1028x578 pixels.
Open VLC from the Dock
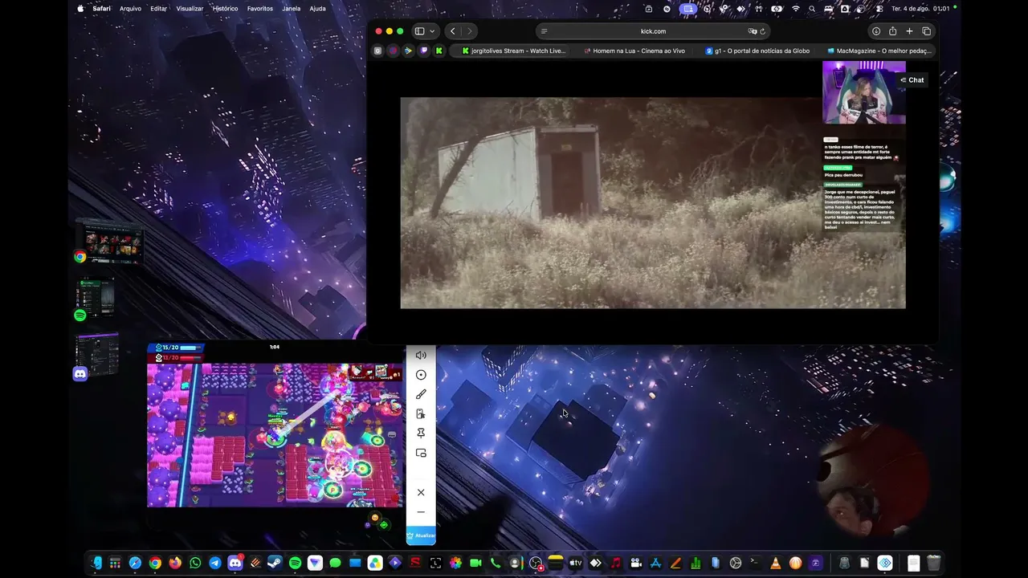tap(775, 563)
